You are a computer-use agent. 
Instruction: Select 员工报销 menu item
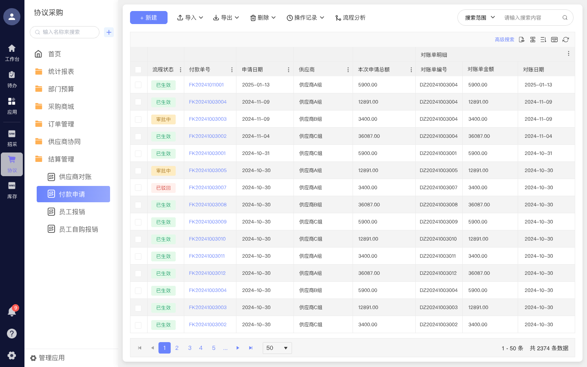(72, 212)
